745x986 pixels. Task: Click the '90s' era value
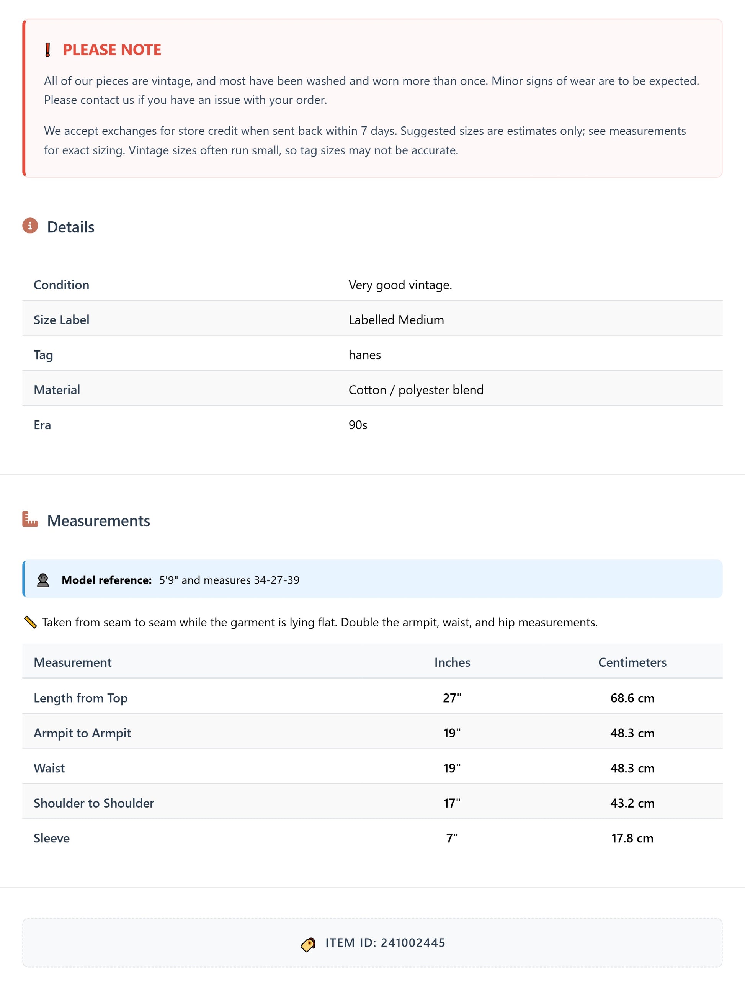(358, 425)
